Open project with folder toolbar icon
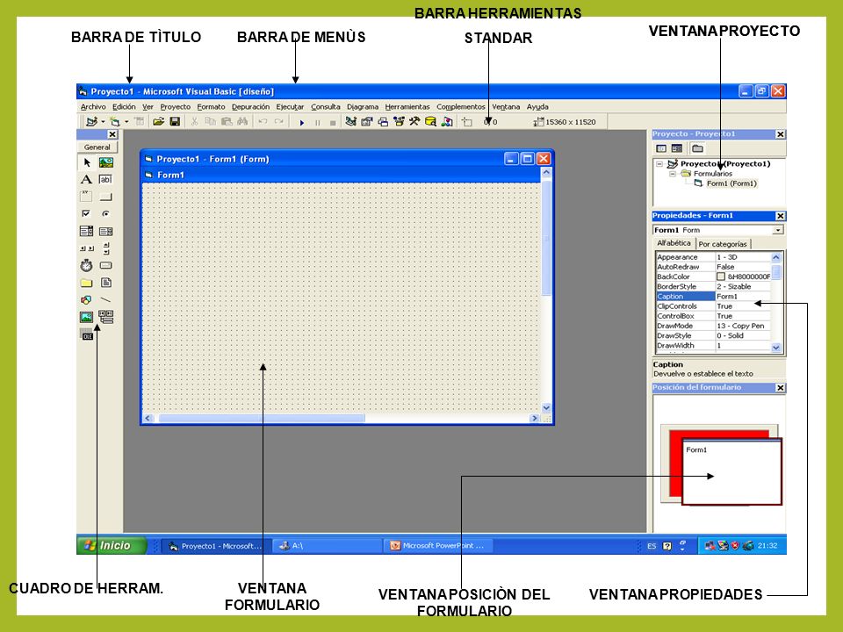Viewport: 843px width, 632px height. (158, 122)
